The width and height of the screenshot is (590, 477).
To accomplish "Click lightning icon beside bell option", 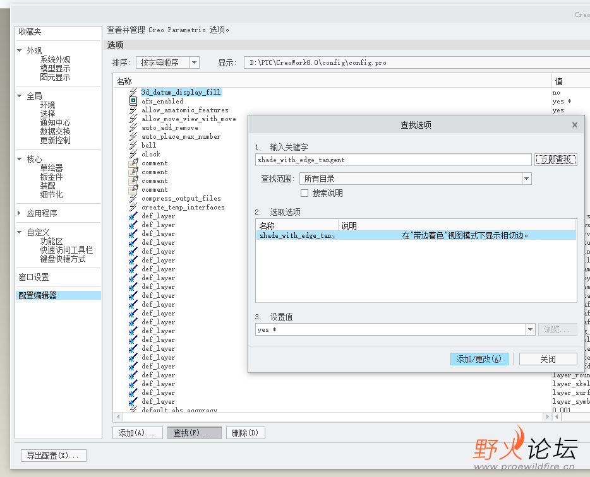I will tap(133, 145).
